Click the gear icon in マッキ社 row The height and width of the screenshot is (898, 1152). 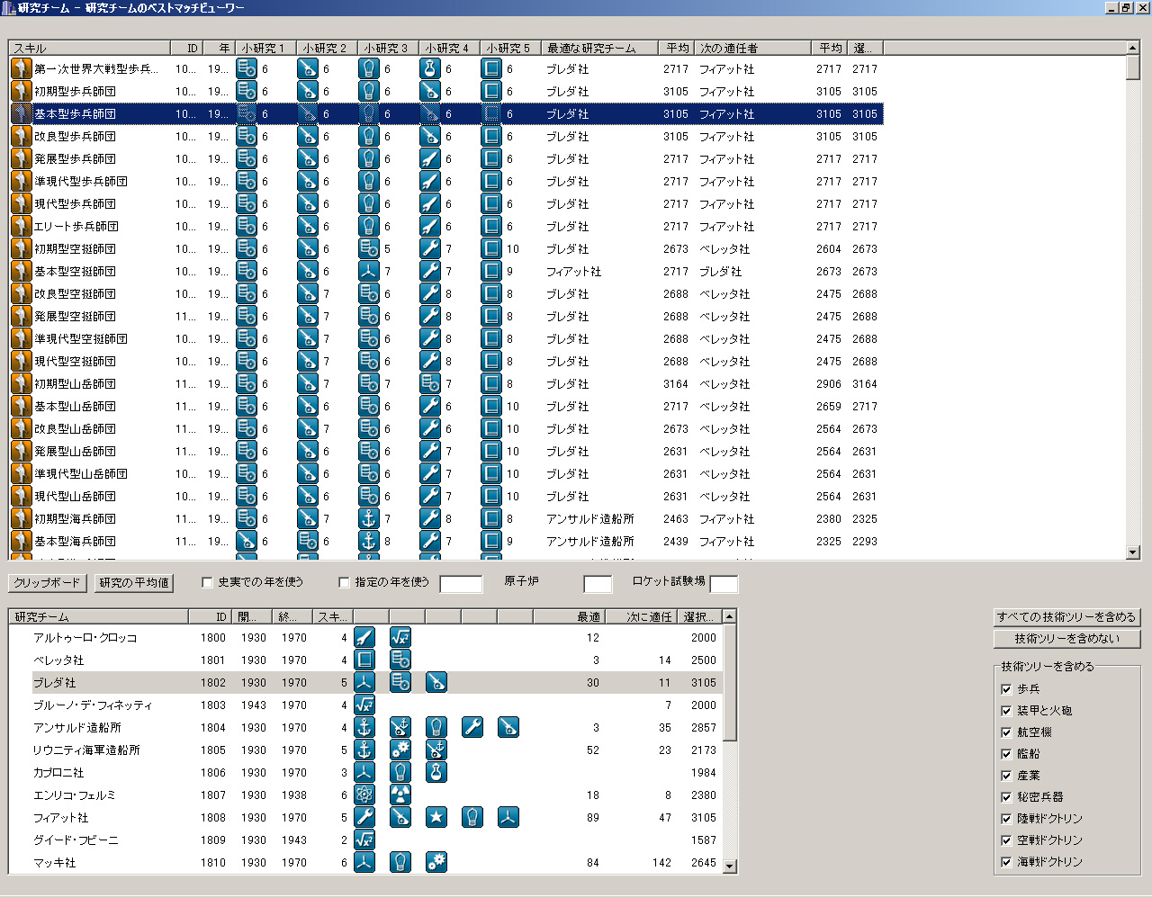436,862
